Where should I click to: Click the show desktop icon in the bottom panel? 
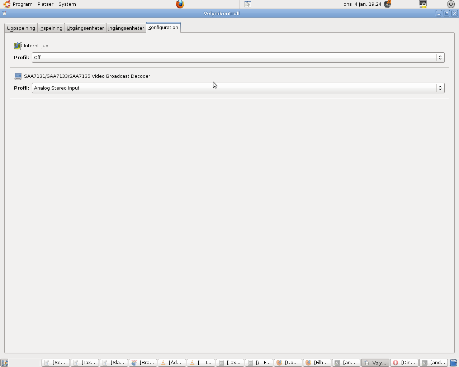pos(4,363)
